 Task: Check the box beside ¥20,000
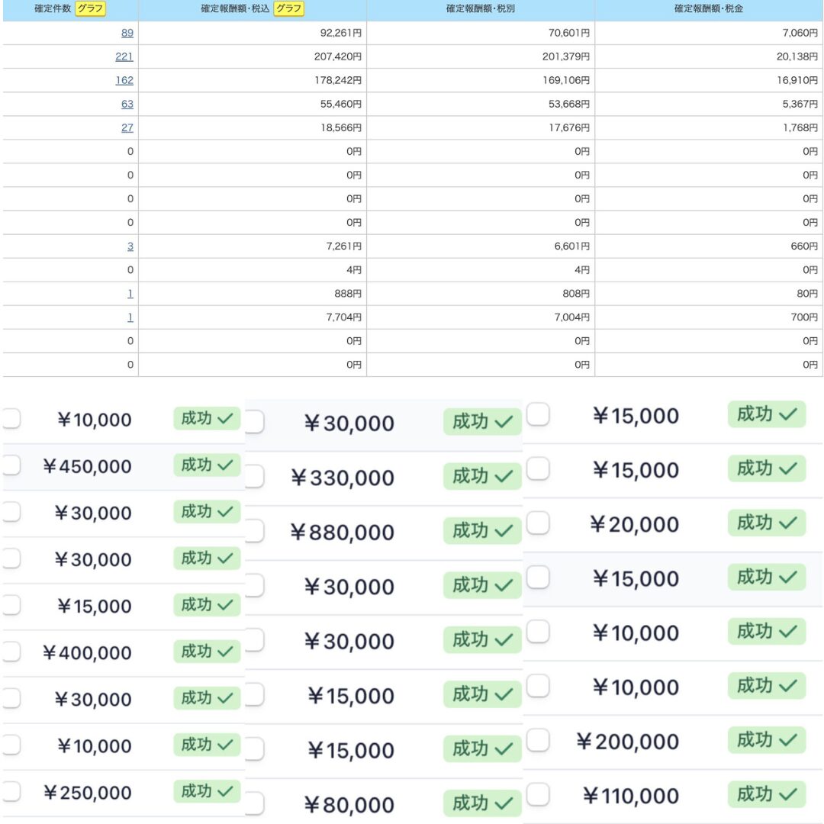click(x=538, y=523)
